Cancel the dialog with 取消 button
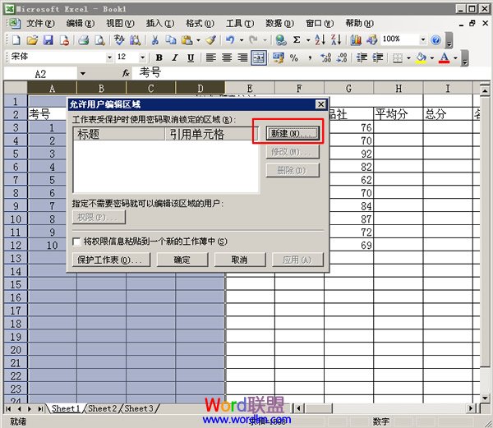The height and width of the screenshot is (428, 493). pos(240,260)
